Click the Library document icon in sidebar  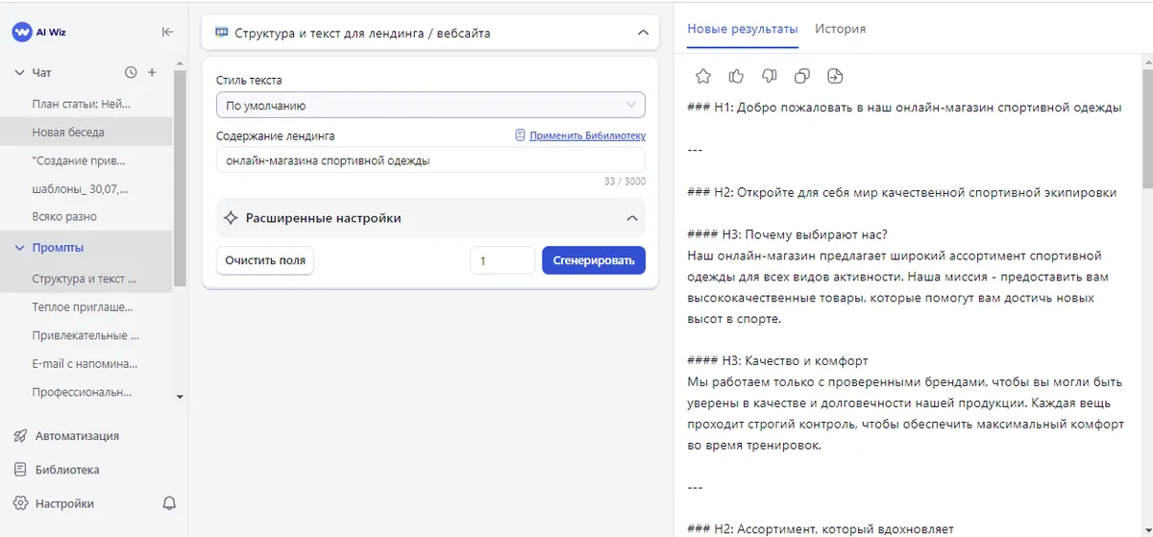(20, 470)
